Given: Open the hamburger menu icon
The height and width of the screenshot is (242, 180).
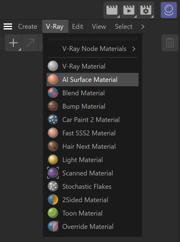Looking at the screenshot, I should [x=8, y=26].
